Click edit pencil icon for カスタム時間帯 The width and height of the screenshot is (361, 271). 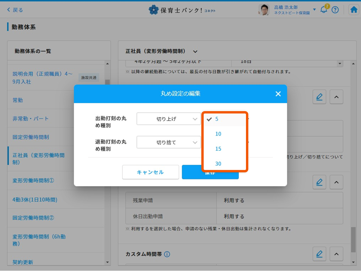point(319,254)
